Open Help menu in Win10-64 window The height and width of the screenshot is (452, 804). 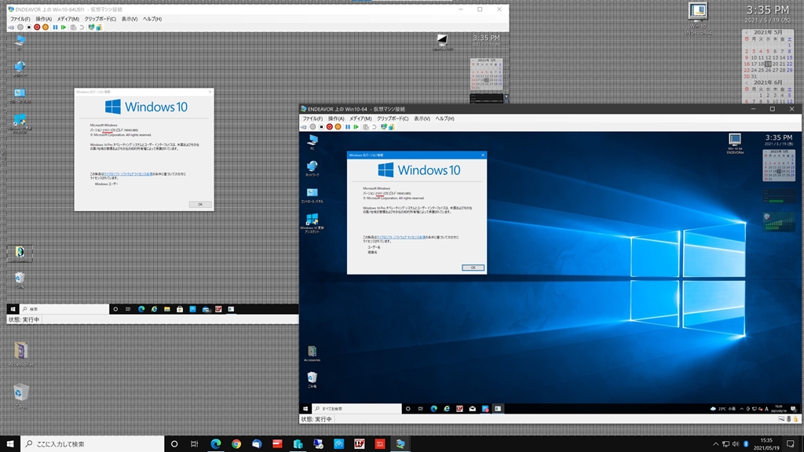444,118
